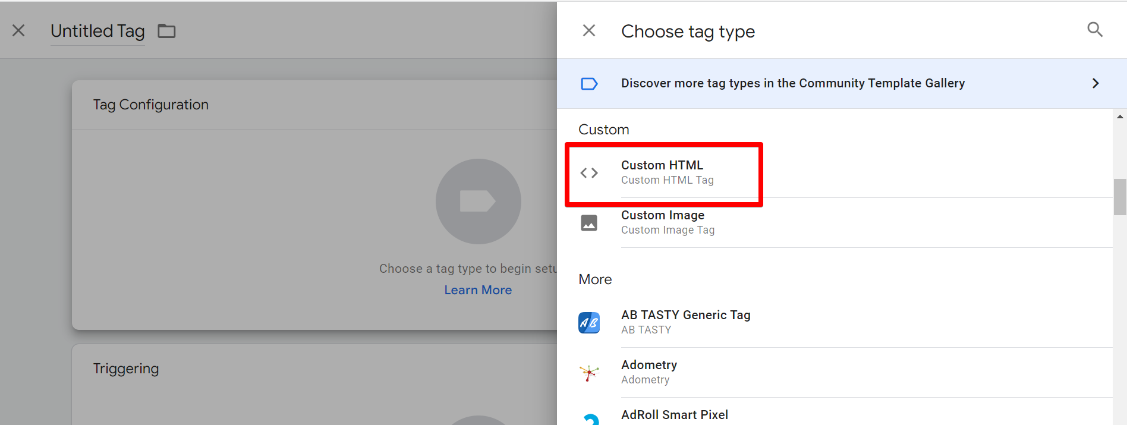The image size is (1127, 425).
Task: Click the tag type list scrollbar thumb
Action: [1120, 197]
